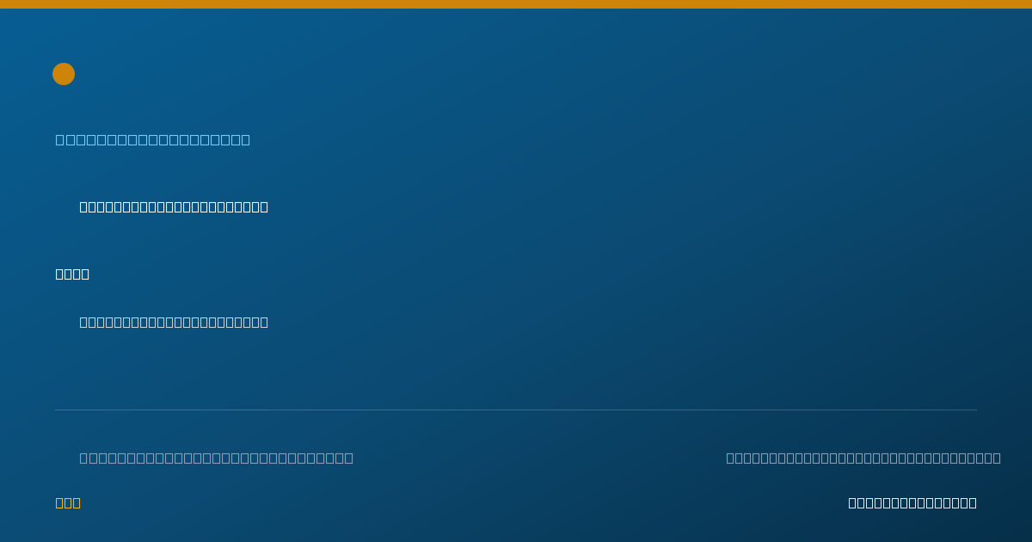Select the second indented white text line
This screenshot has width=1032, height=542.
click(174, 322)
